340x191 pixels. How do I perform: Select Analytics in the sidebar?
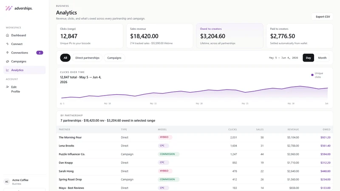coord(25,70)
